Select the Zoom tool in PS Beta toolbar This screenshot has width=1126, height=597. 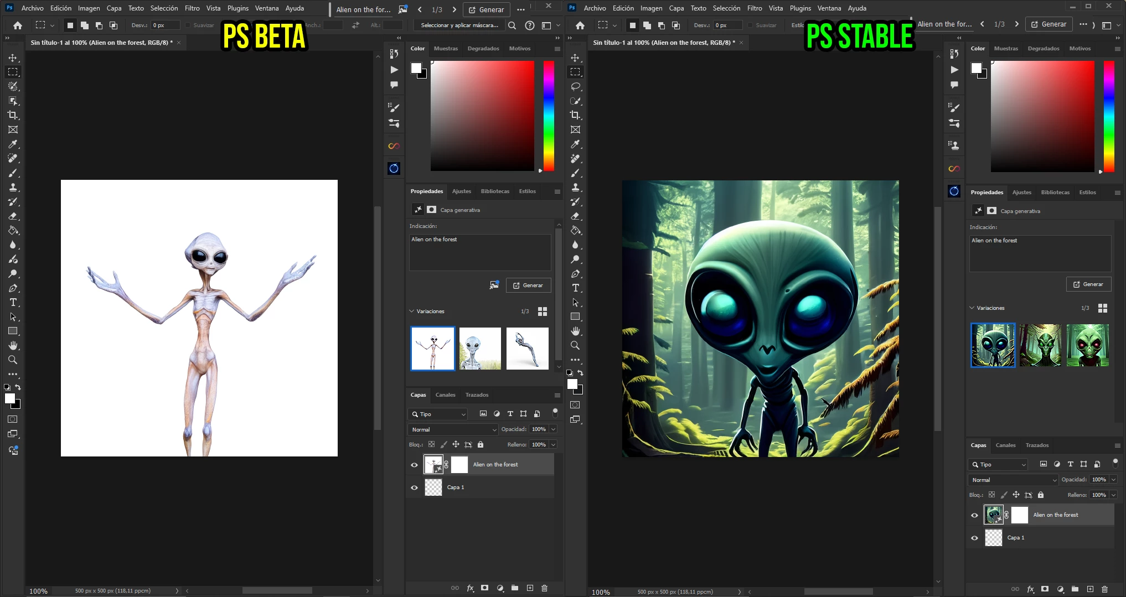click(13, 360)
